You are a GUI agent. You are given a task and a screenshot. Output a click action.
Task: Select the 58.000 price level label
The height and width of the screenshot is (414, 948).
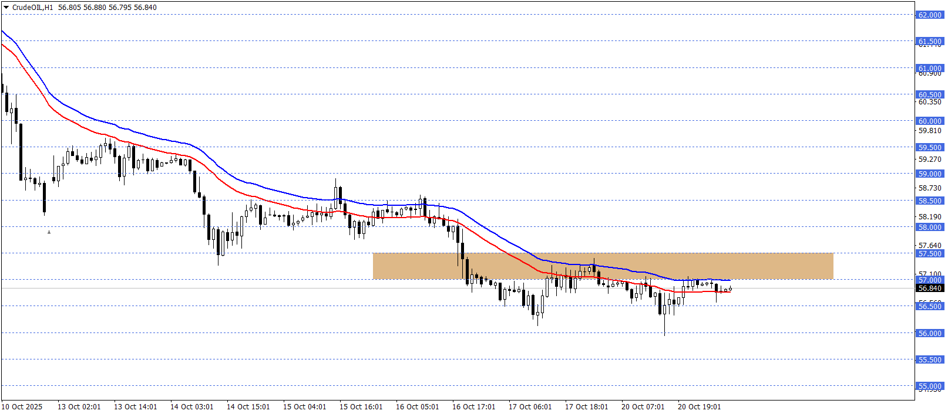[x=930, y=228]
